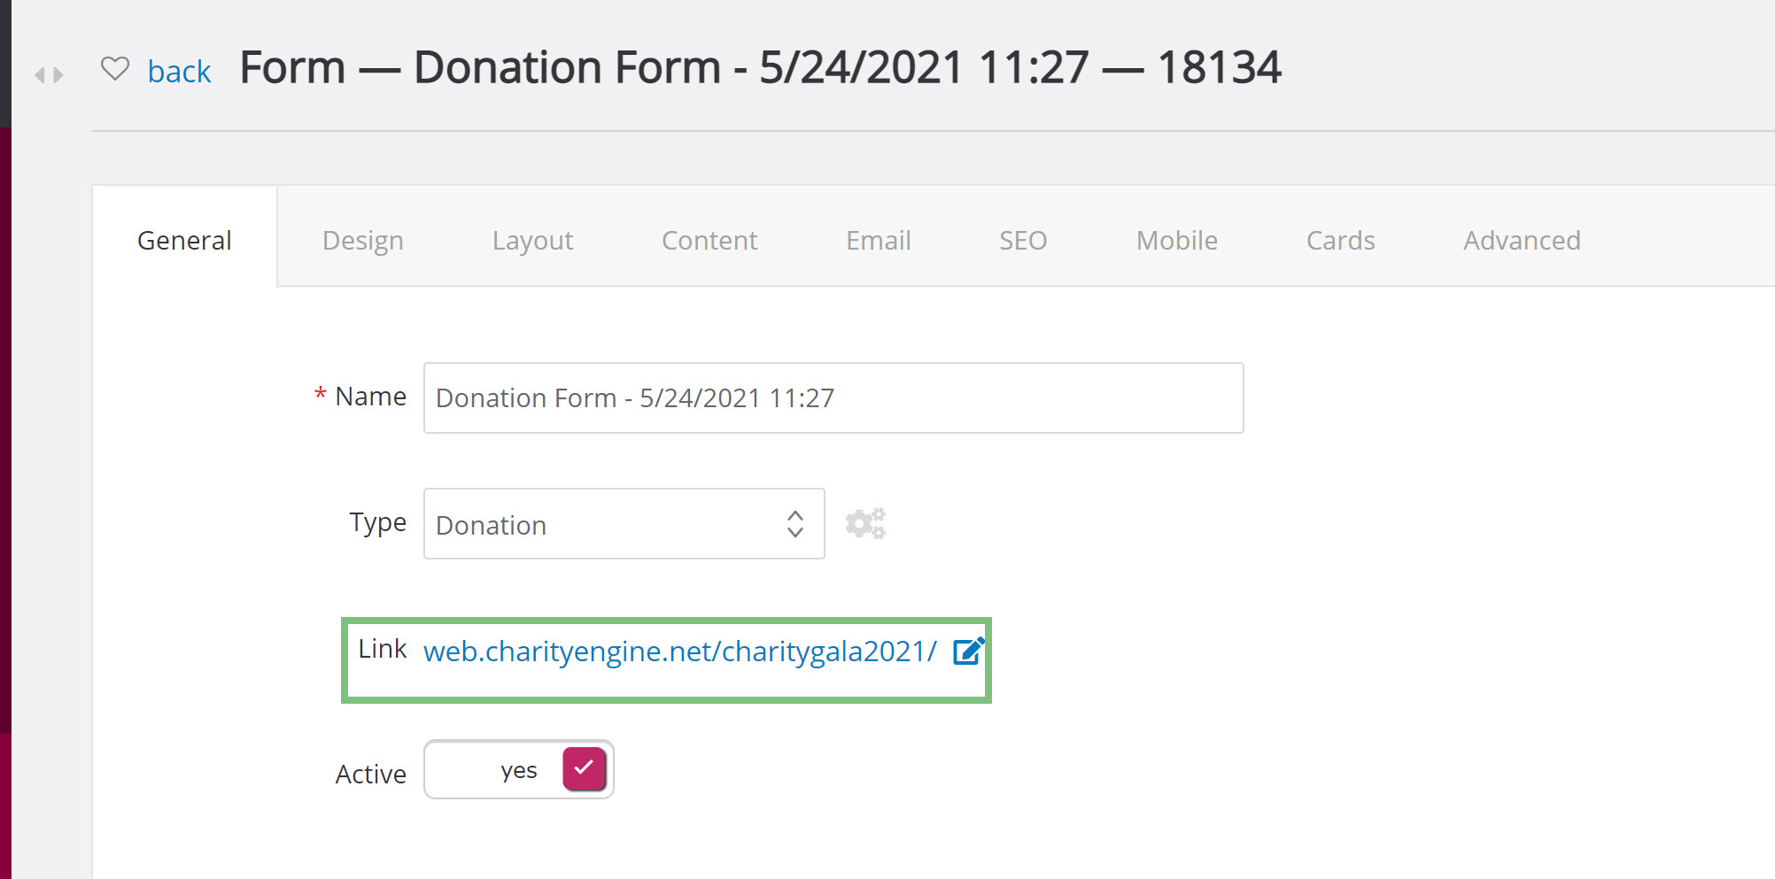This screenshot has height=879, width=1775.
Task: Edit the link with pencil icon
Action: (x=968, y=652)
